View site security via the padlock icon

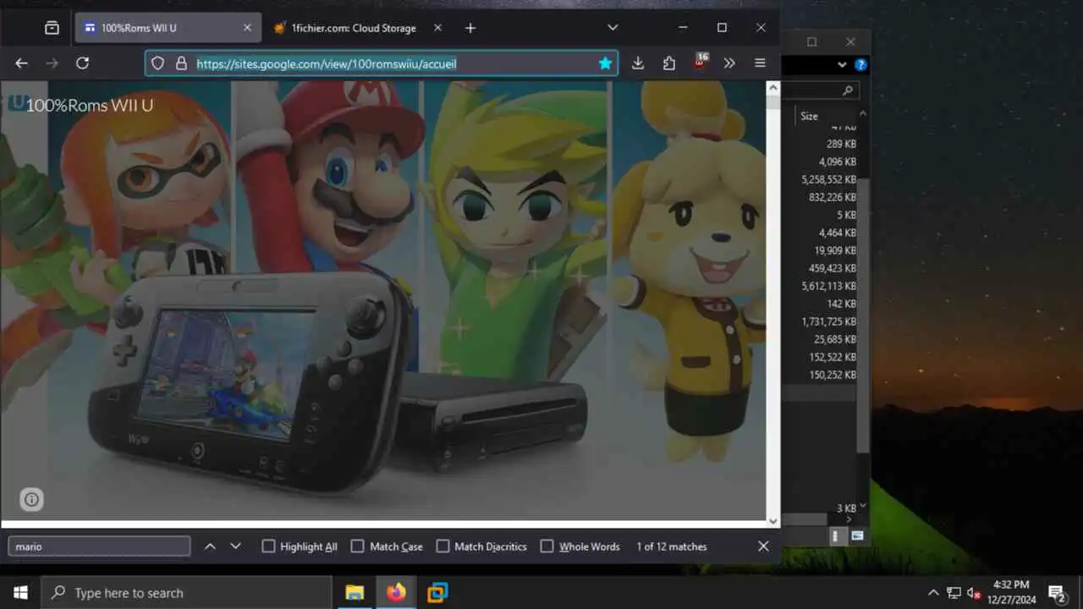(180, 63)
